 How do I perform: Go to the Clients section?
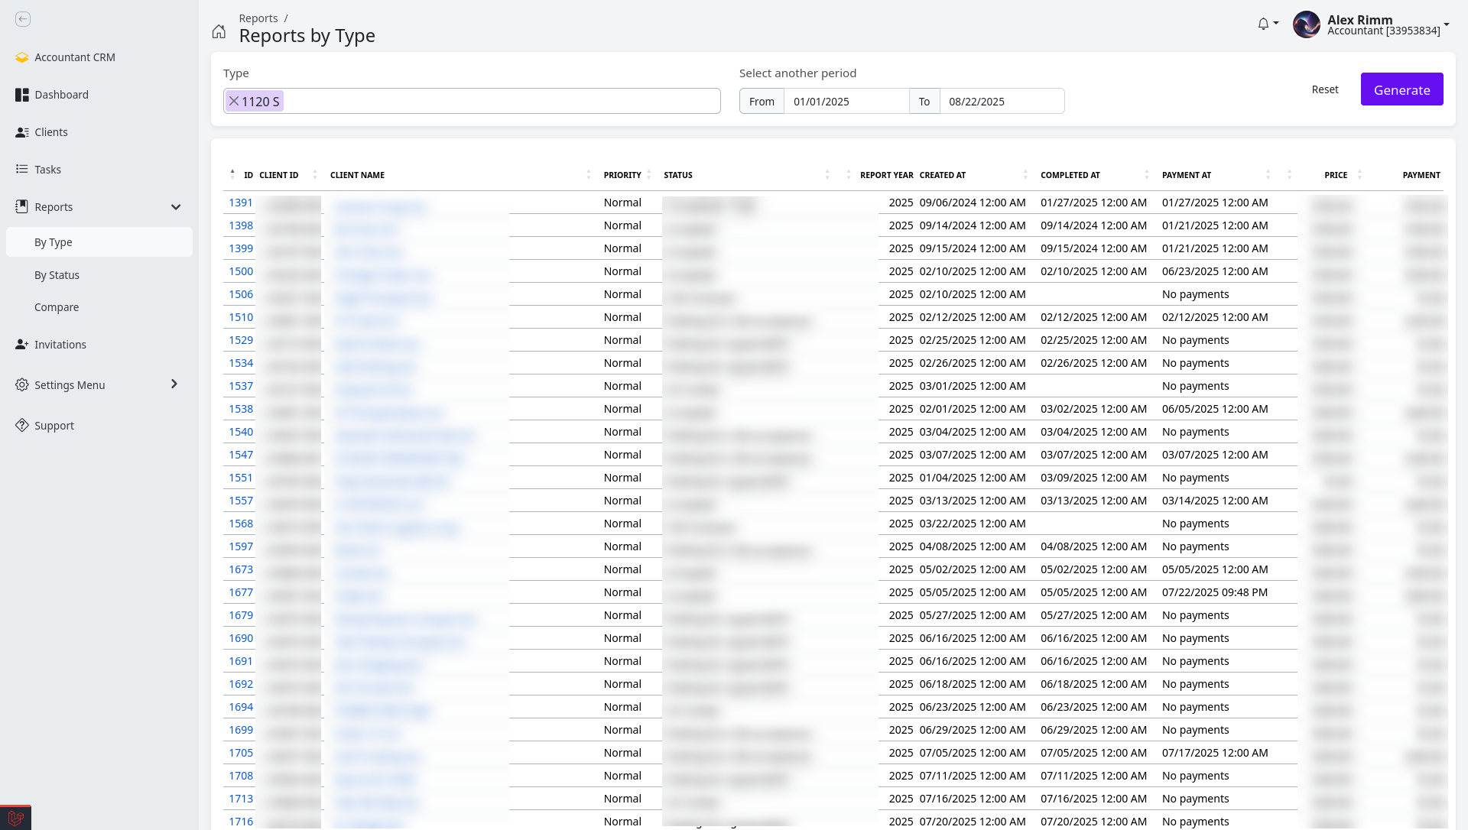click(x=50, y=132)
